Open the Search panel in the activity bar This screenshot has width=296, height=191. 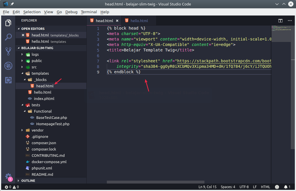(x=8, y=37)
